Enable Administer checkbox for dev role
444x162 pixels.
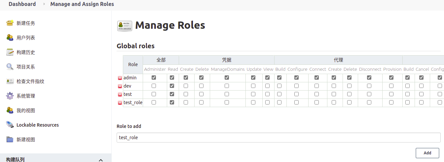(x=154, y=86)
